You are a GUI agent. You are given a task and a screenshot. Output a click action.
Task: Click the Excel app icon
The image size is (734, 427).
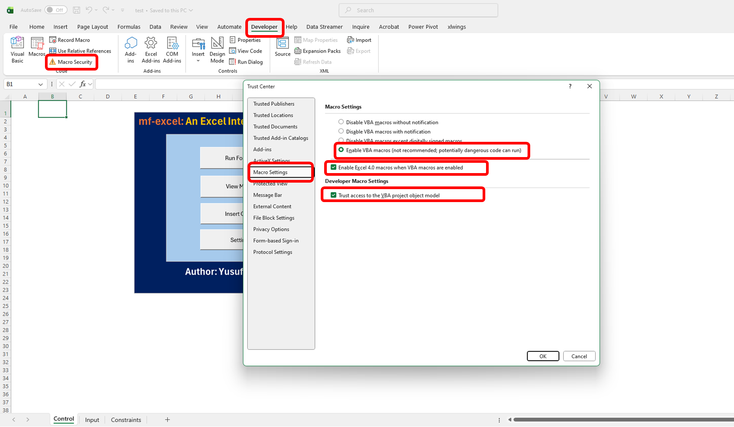10,10
